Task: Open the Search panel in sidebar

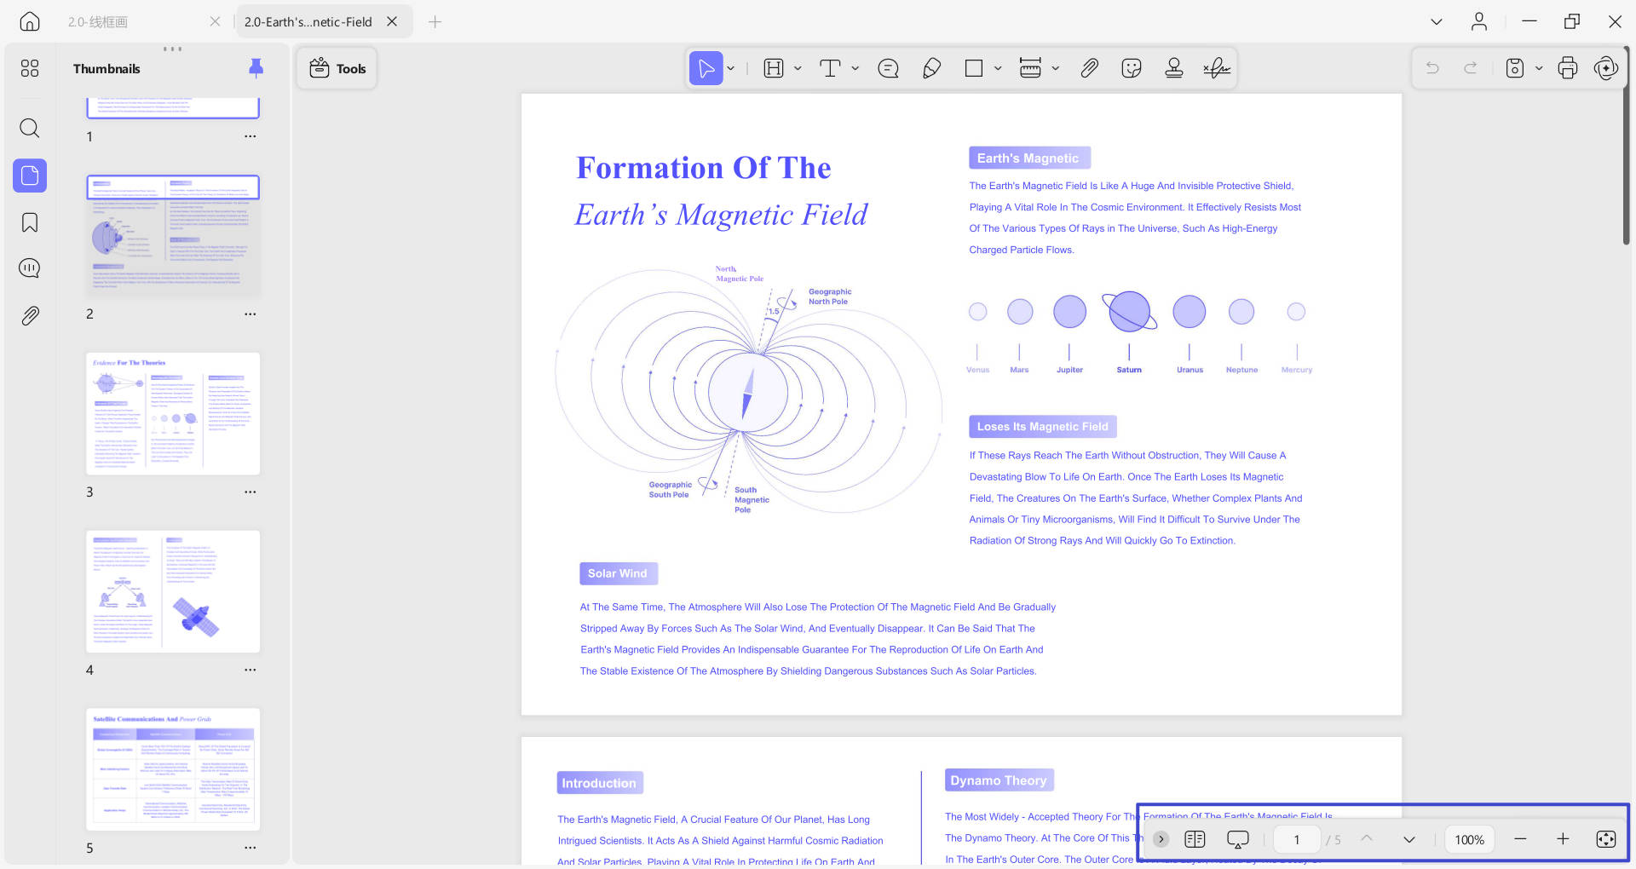Action: (x=30, y=128)
